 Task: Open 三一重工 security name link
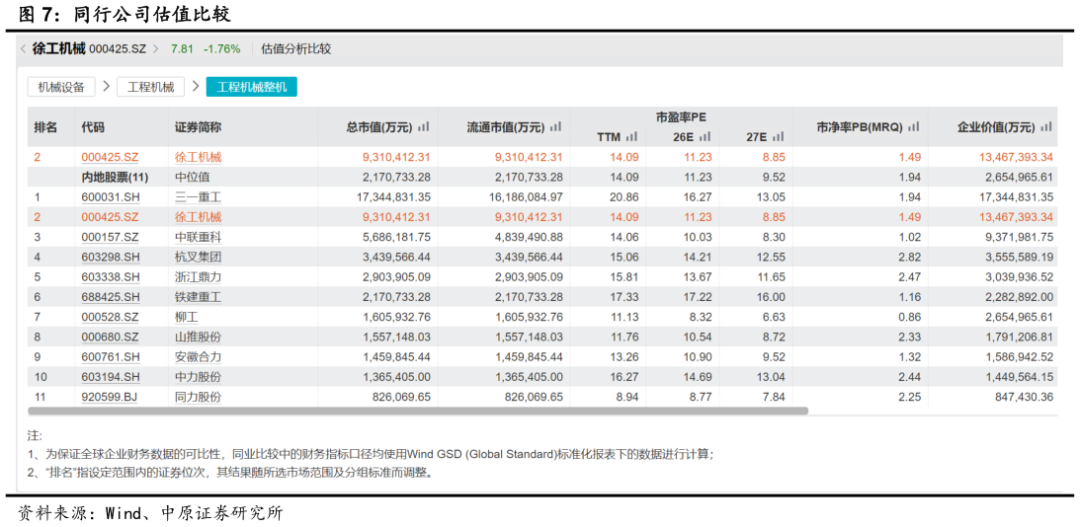pyautogui.click(x=199, y=196)
